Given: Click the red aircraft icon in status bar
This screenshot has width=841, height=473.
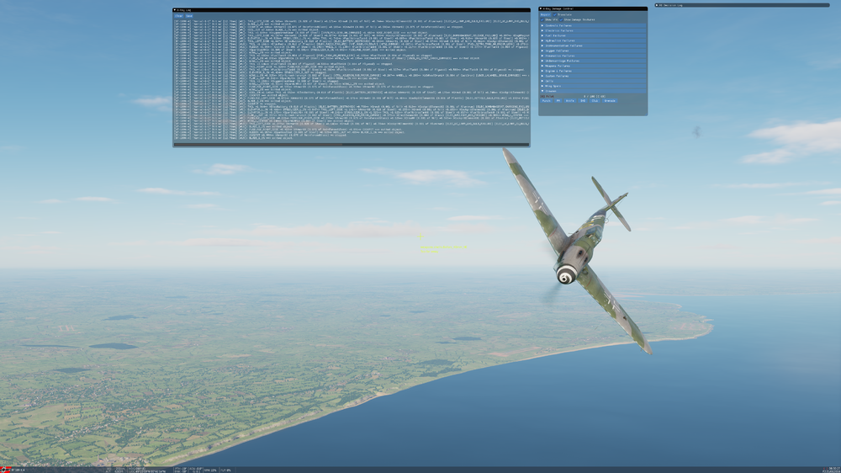Looking at the screenshot, I should click(5, 470).
